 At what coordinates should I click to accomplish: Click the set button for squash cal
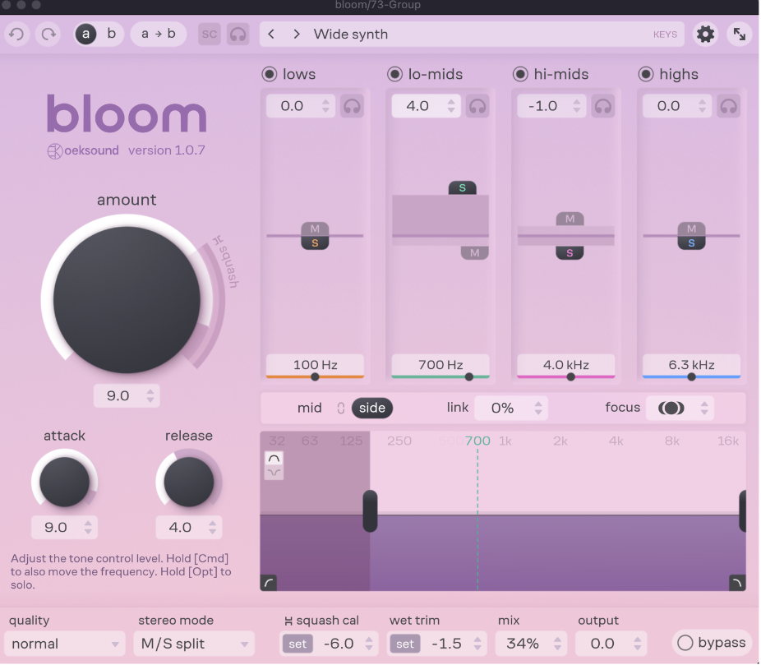[297, 644]
